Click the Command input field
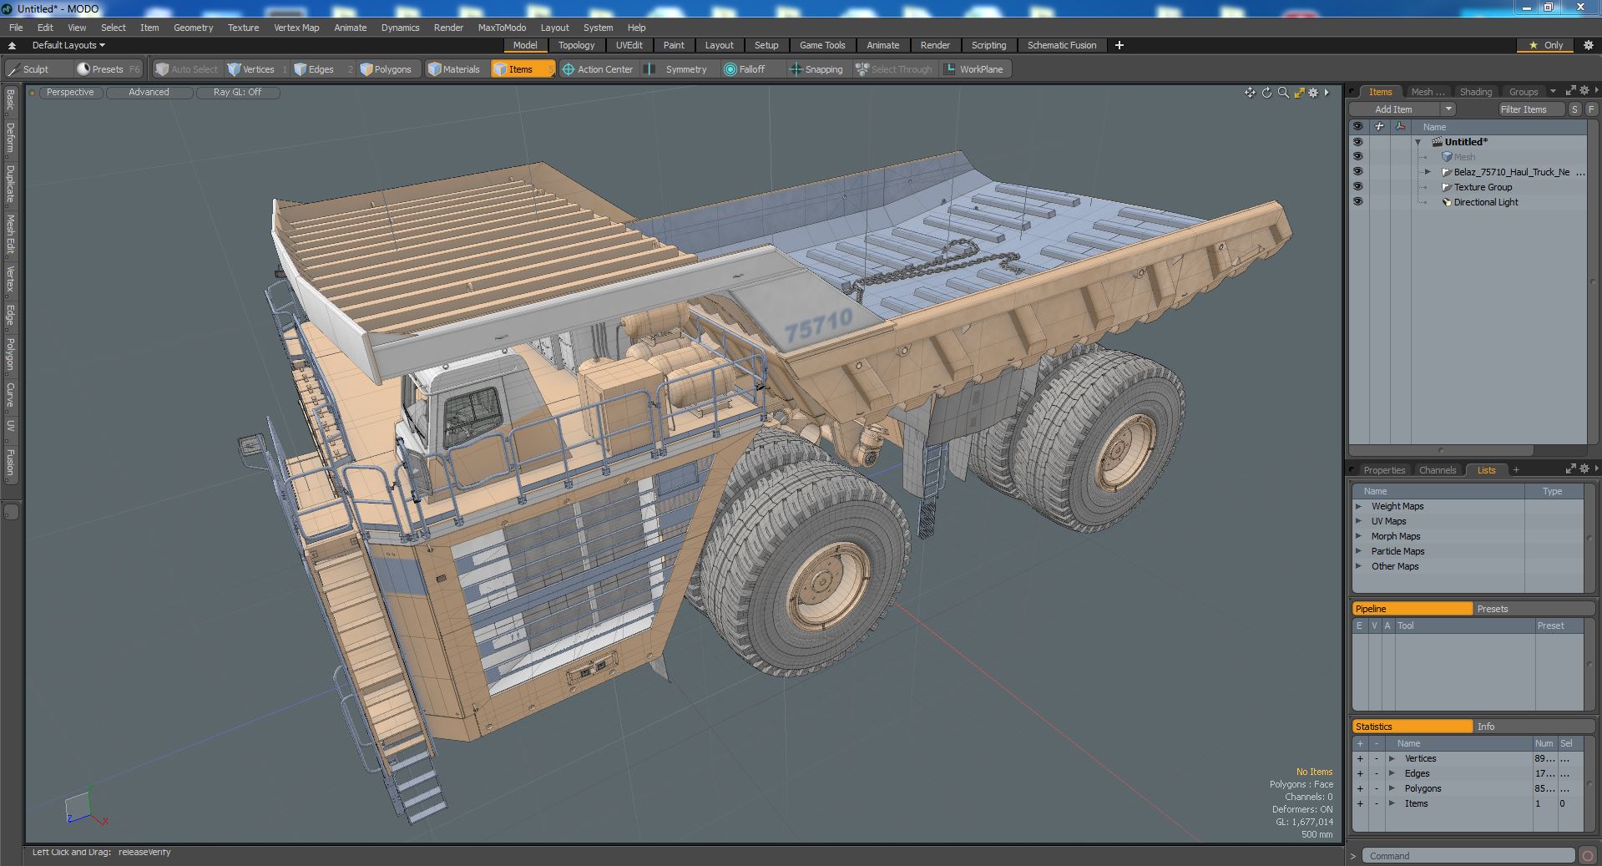 [x=1468, y=856]
